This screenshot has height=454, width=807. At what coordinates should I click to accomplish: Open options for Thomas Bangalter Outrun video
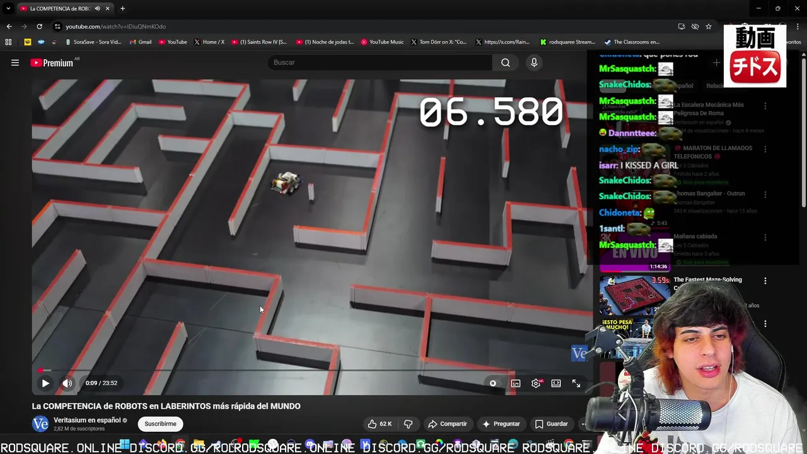point(765,194)
